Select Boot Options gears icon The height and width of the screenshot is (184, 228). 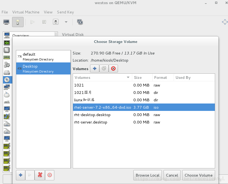click(7, 65)
